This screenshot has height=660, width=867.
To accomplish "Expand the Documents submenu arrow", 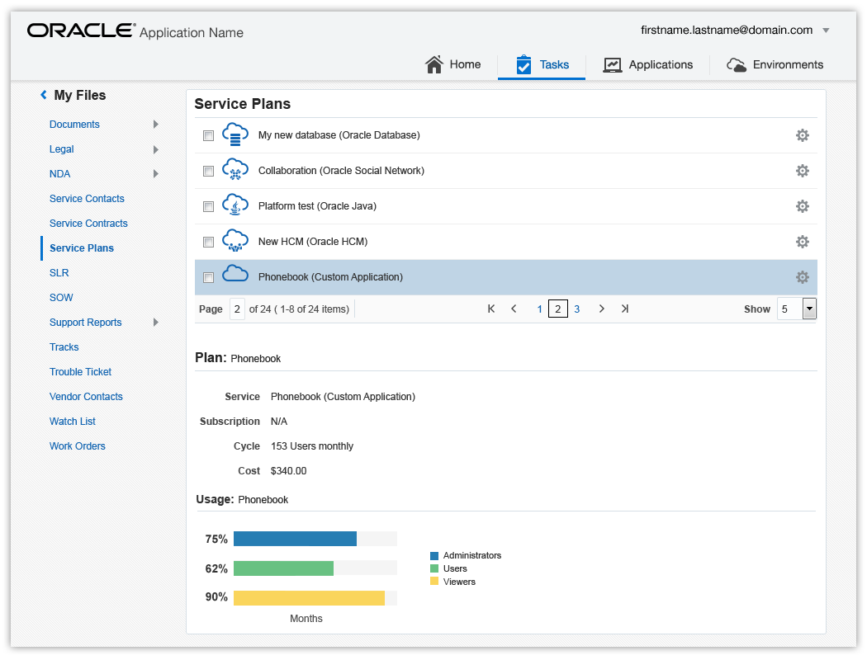I will (x=156, y=125).
